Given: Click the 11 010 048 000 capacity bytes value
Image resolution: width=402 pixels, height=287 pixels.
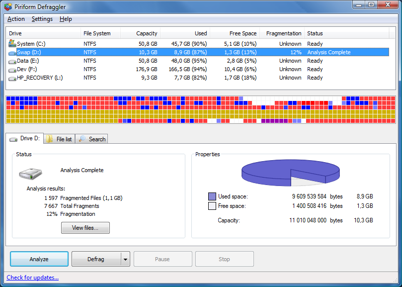Looking at the screenshot, I should 308,220.
